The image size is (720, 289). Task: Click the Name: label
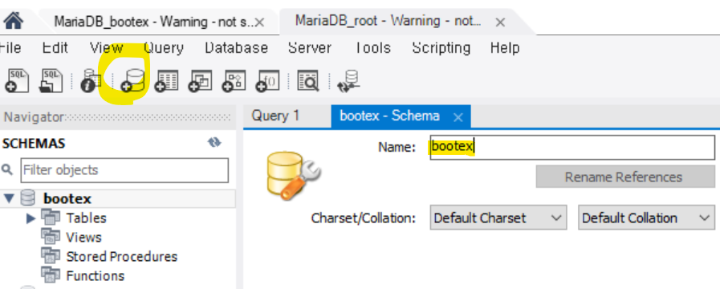click(397, 147)
